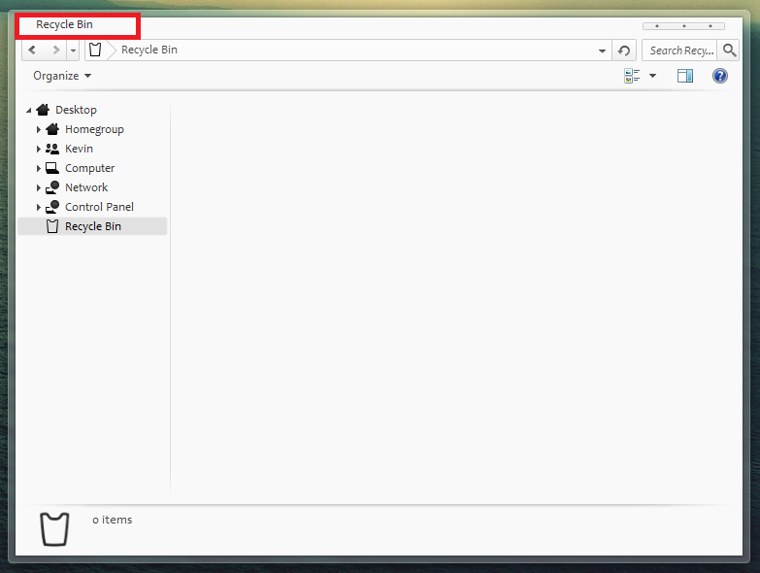
Task: Click the Recycle Bin icon in tree
Action: coord(52,226)
